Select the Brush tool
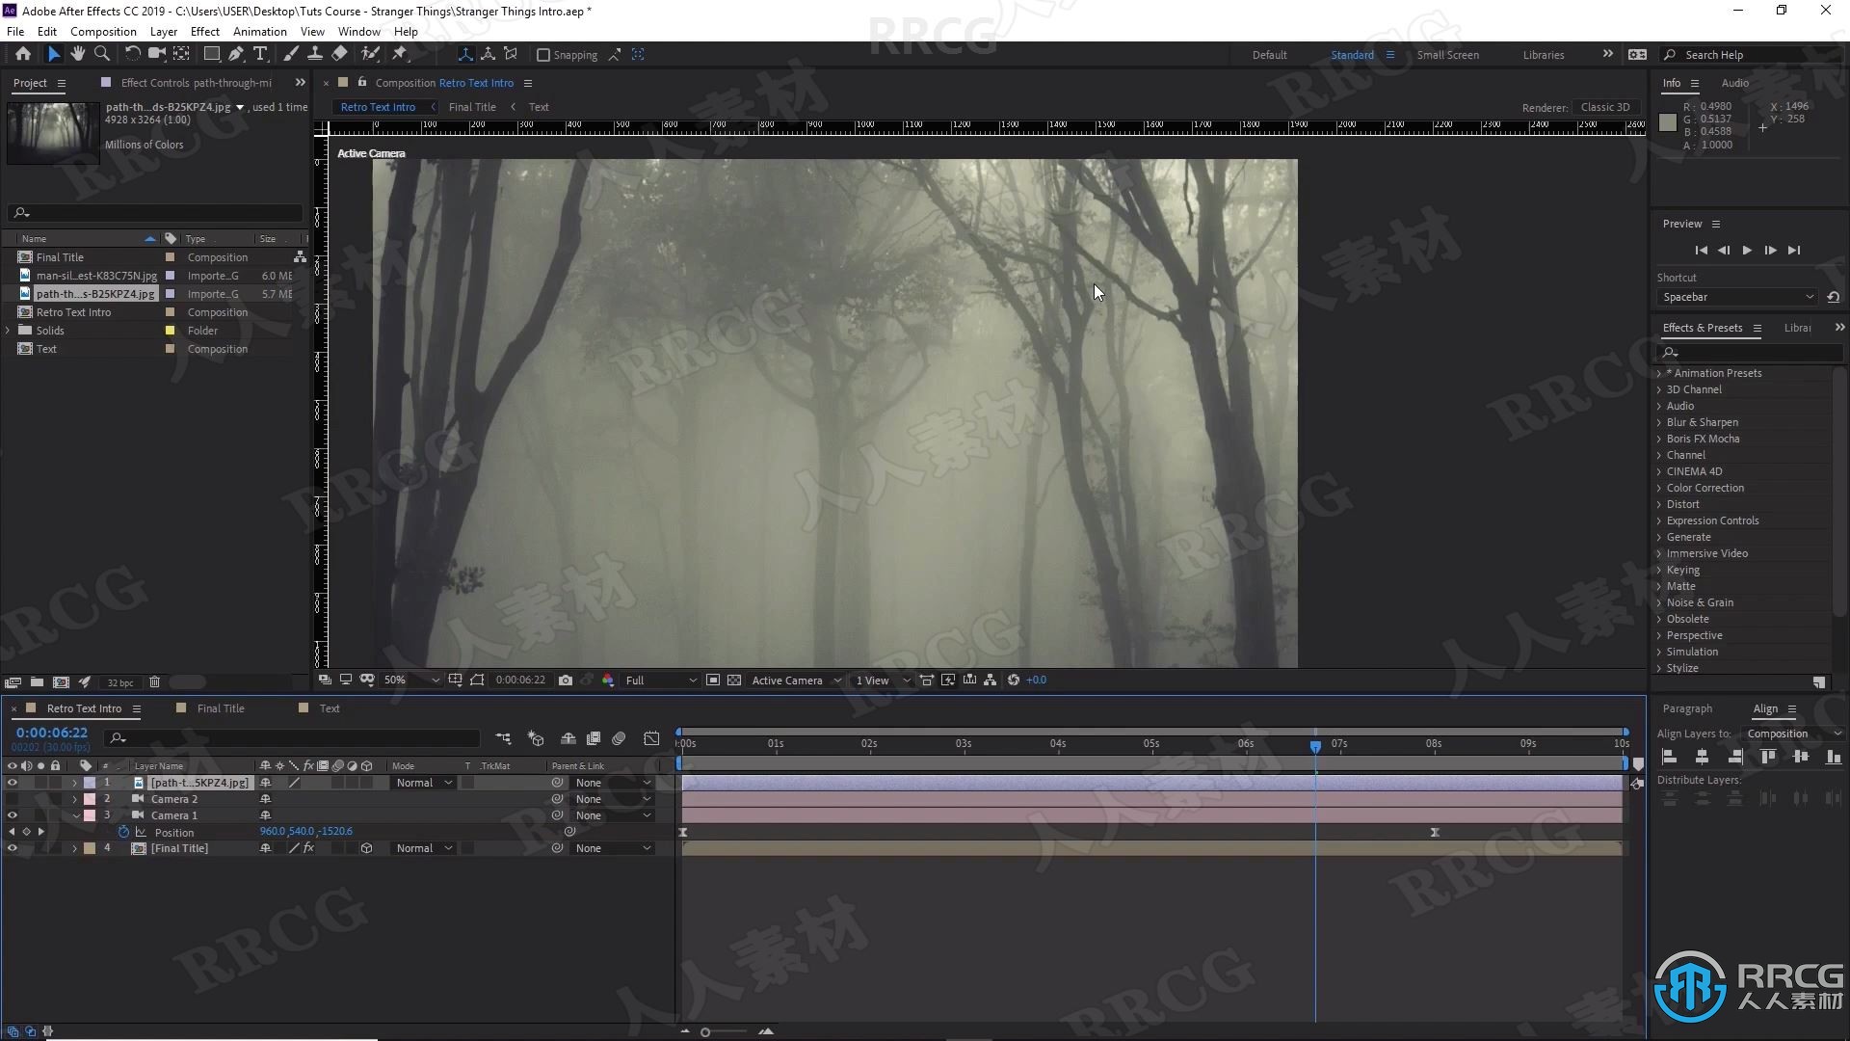This screenshot has width=1850, height=1041. click(x=290, y=54)
